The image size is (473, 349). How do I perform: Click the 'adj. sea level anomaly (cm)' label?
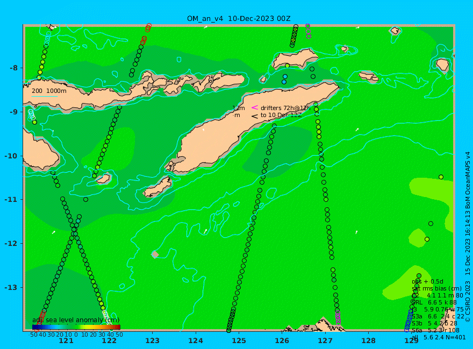[76, 320]
